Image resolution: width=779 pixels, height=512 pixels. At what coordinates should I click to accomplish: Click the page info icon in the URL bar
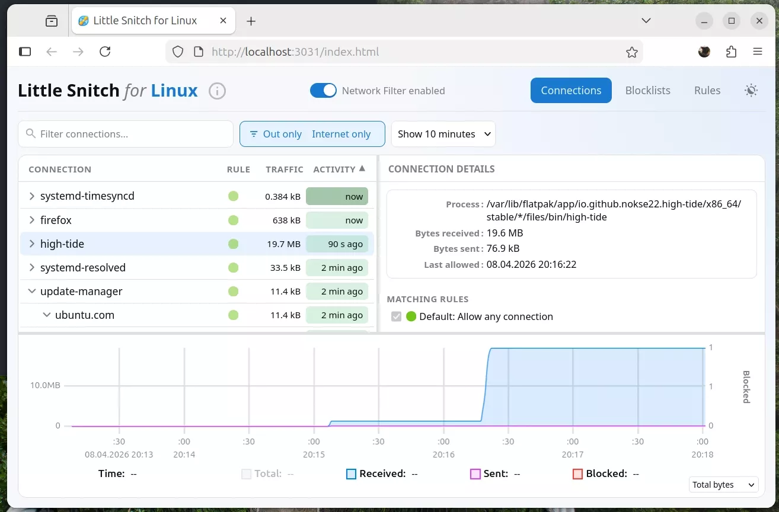coord(199,52)
